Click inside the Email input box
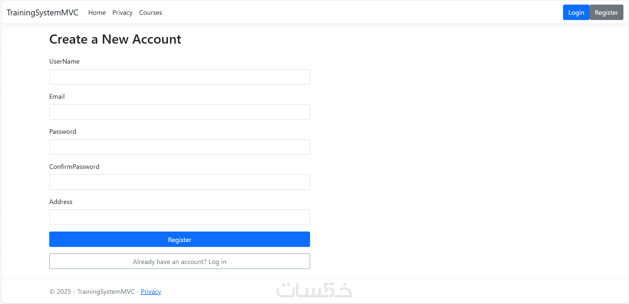 pyautogui.click(x=179, y=112)
